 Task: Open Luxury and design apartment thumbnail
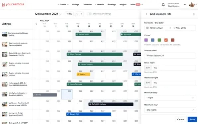pos(4,114)
